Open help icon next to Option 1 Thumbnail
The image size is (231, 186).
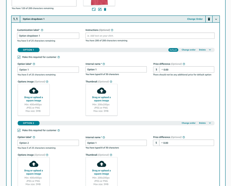coord(111,82)
